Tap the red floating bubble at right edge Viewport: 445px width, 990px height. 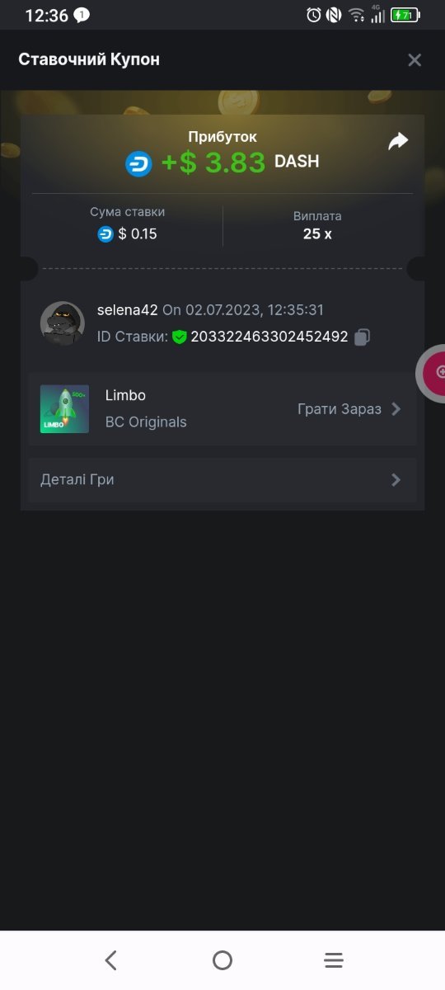click(x=432, y=372)
